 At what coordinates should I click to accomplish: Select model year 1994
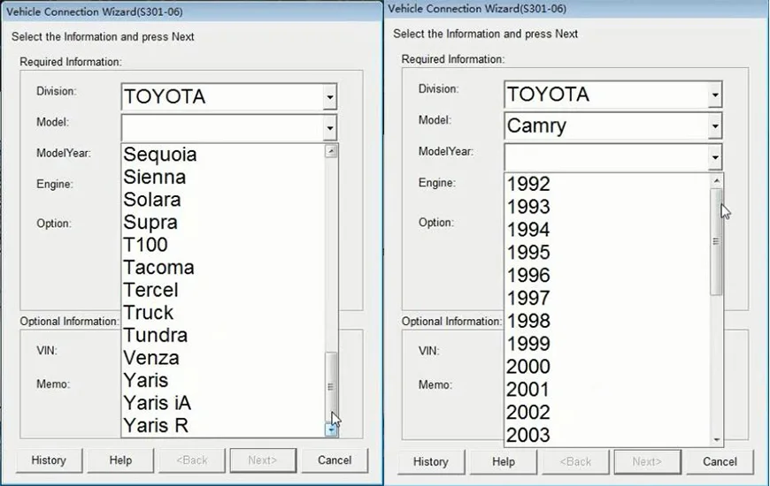(607, 230)
